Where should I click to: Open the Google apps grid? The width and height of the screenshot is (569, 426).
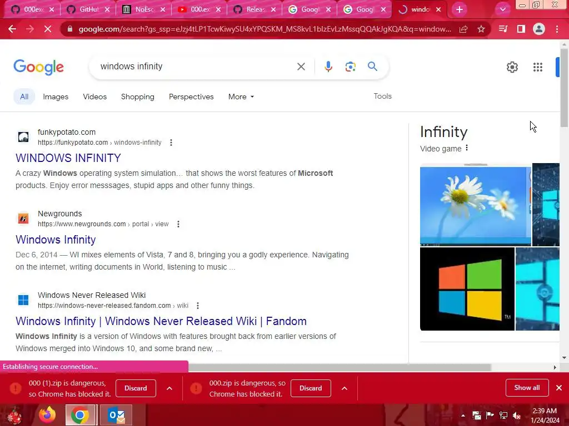click(x=538, y=67)
